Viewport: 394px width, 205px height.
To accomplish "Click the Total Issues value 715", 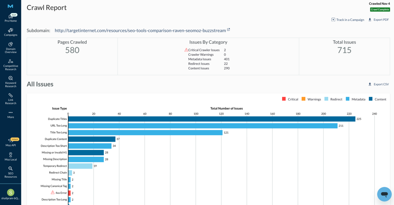I will [x=344, y=50].
